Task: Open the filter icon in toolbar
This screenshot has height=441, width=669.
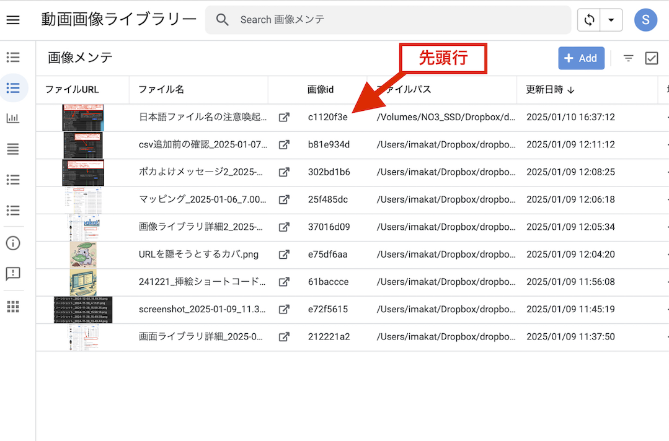Action: click(x=628, y=58)
